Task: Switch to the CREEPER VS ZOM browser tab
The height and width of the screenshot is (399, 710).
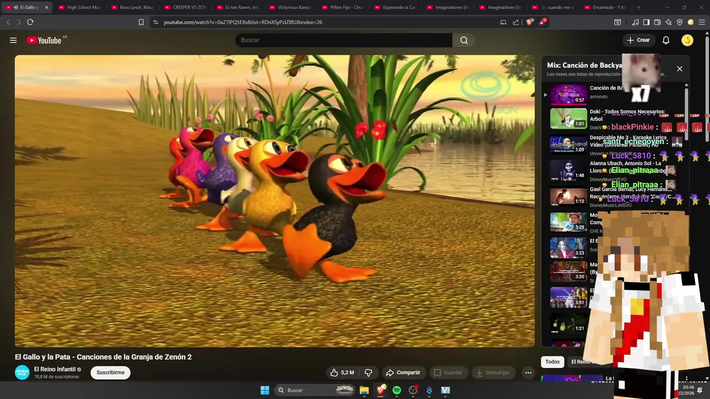Action: tap(185, 7)
